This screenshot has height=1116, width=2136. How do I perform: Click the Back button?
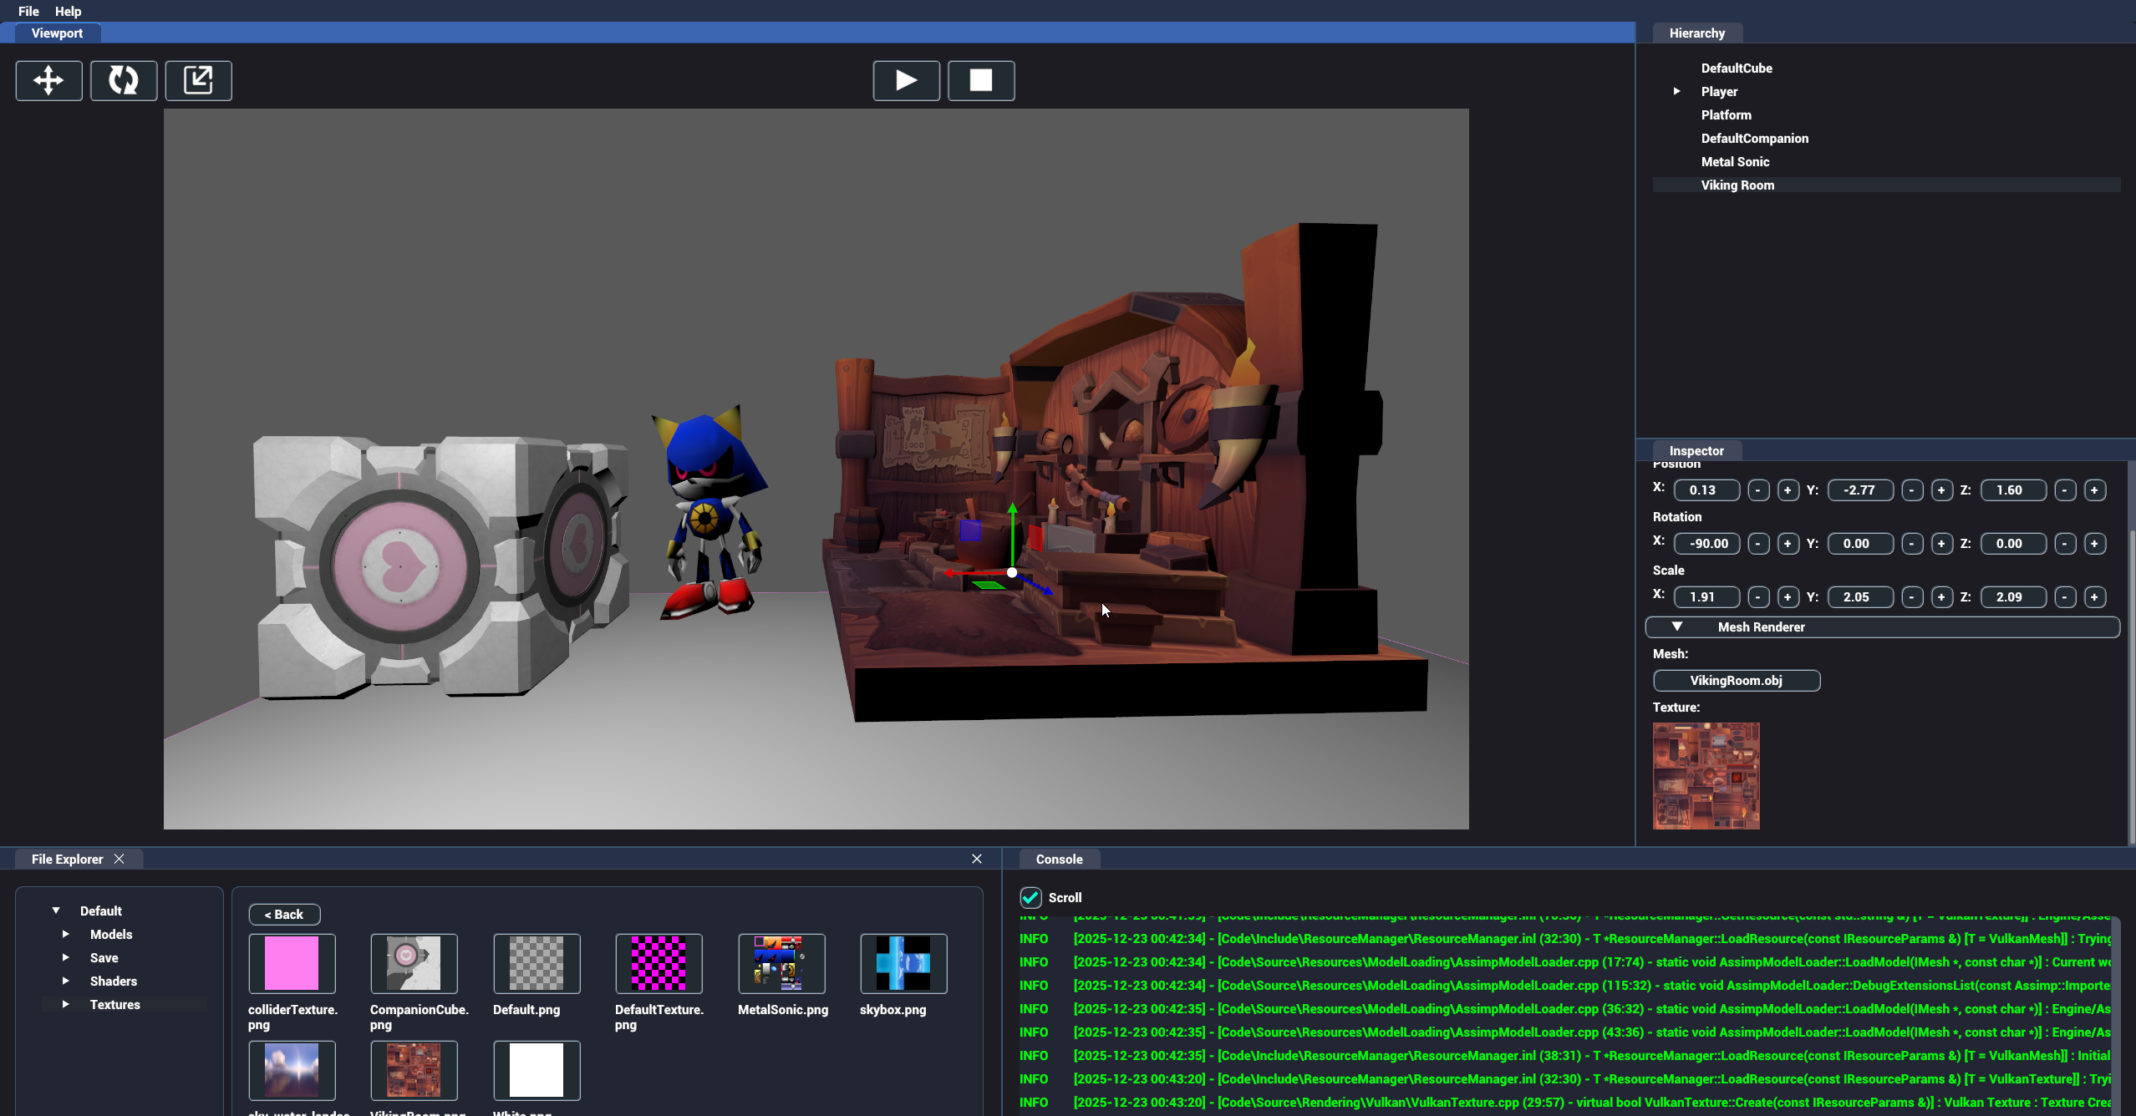click(284, 914)
